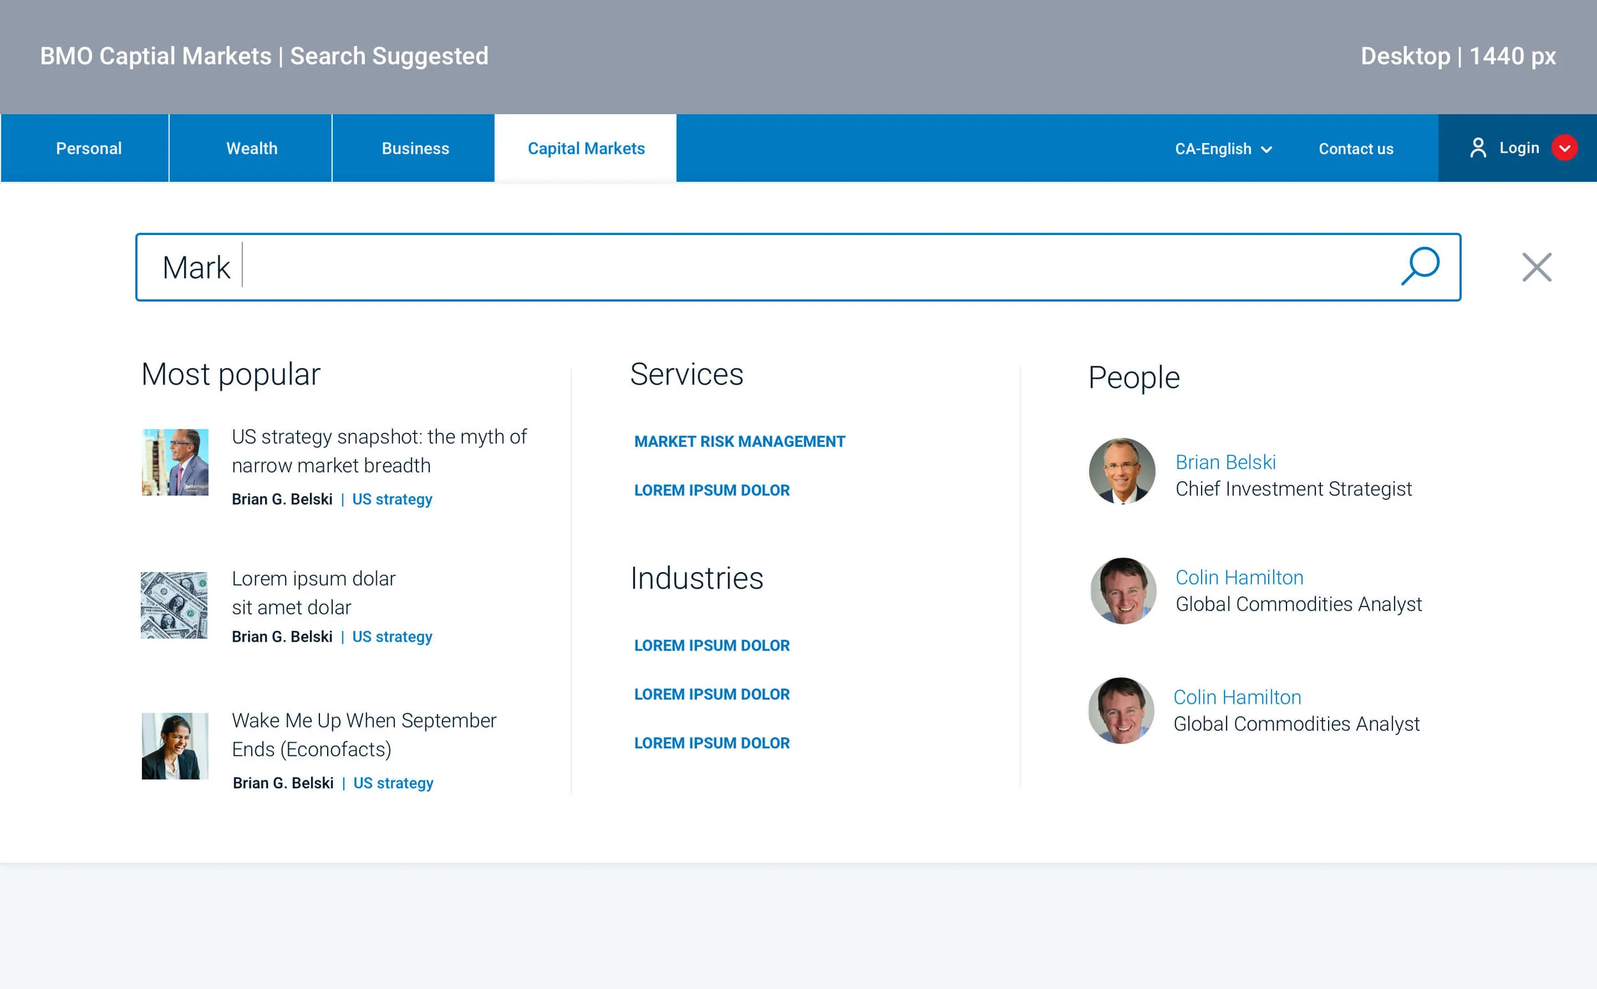This screenshot has width=1597, height=989.
Task: Click US strategy tag under Lorem ipsum dolar
Action: tap(392, 637)
